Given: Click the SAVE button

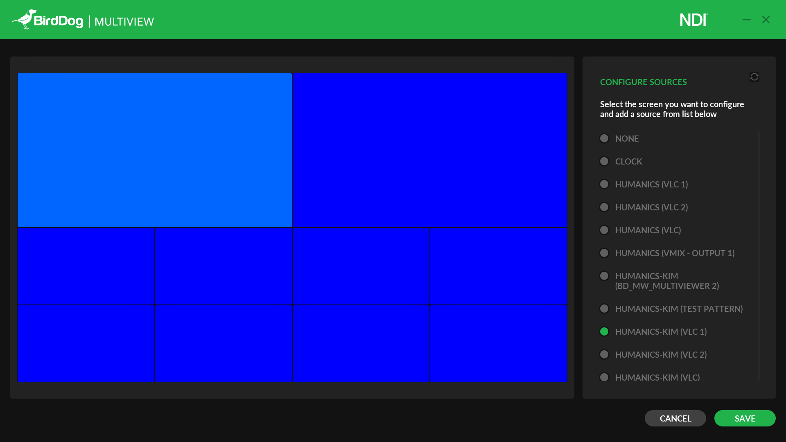Looking at the screenshot, I should [x=745, y=418].
